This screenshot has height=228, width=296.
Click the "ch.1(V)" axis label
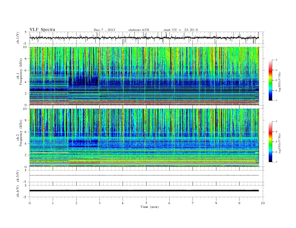click(x=18, y=38)
